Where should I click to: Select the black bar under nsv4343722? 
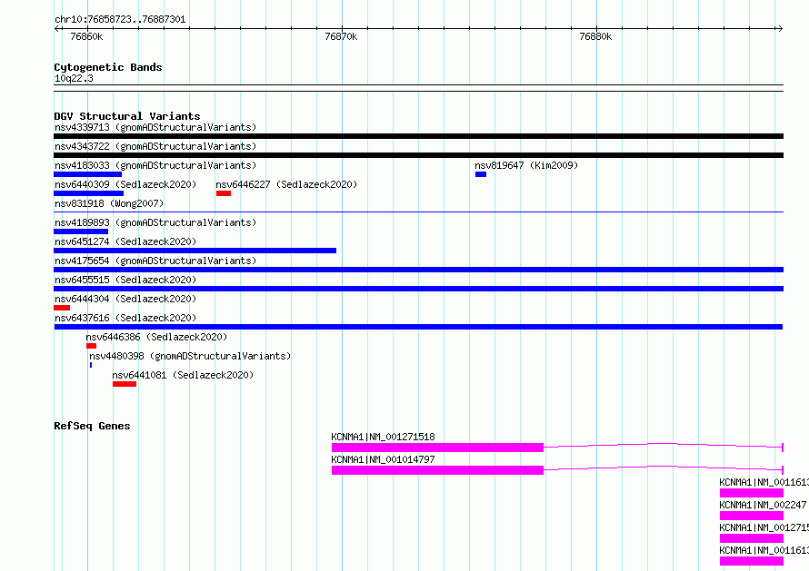(418, 155)
